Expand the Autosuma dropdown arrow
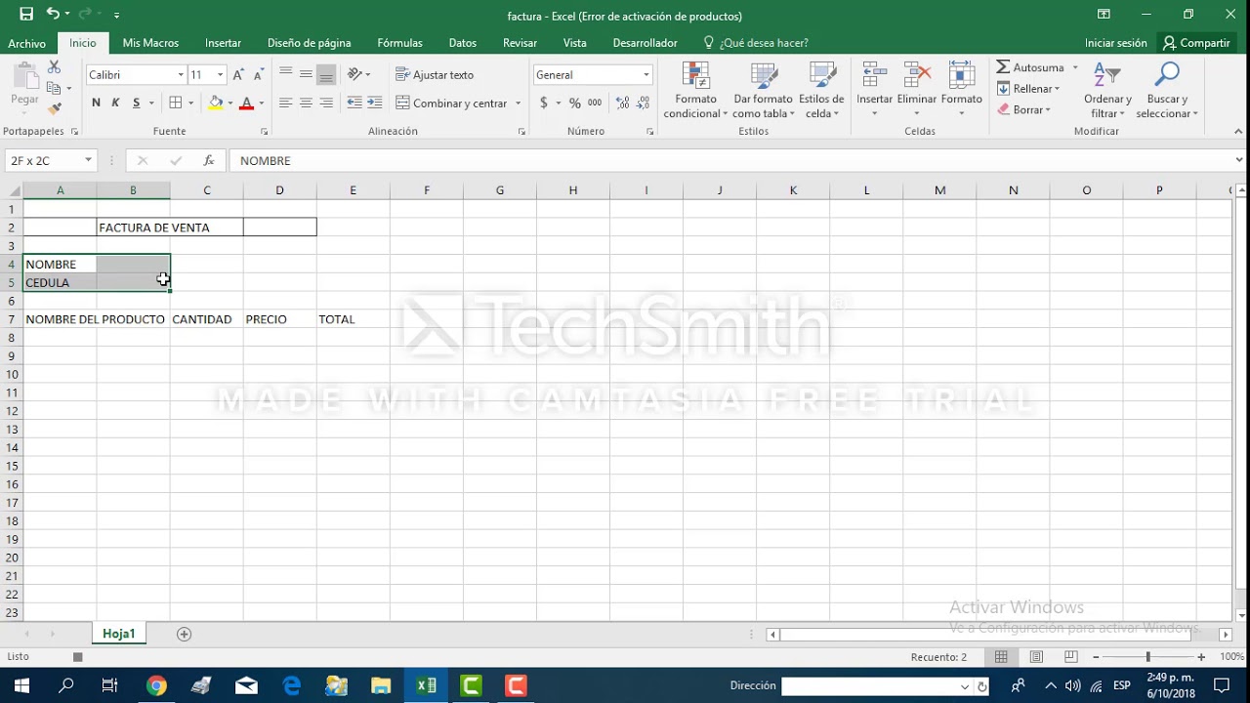The image size is (1250, 703). point(1075,67)
